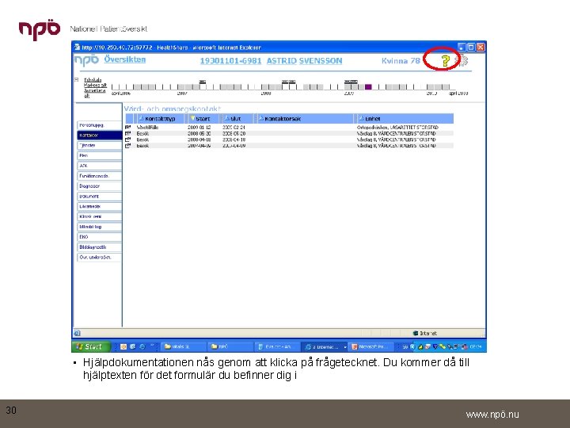Open the Plan sidebar tab
Image resolution: width=570 pixels, height=428 pixels.
[99, 155]
